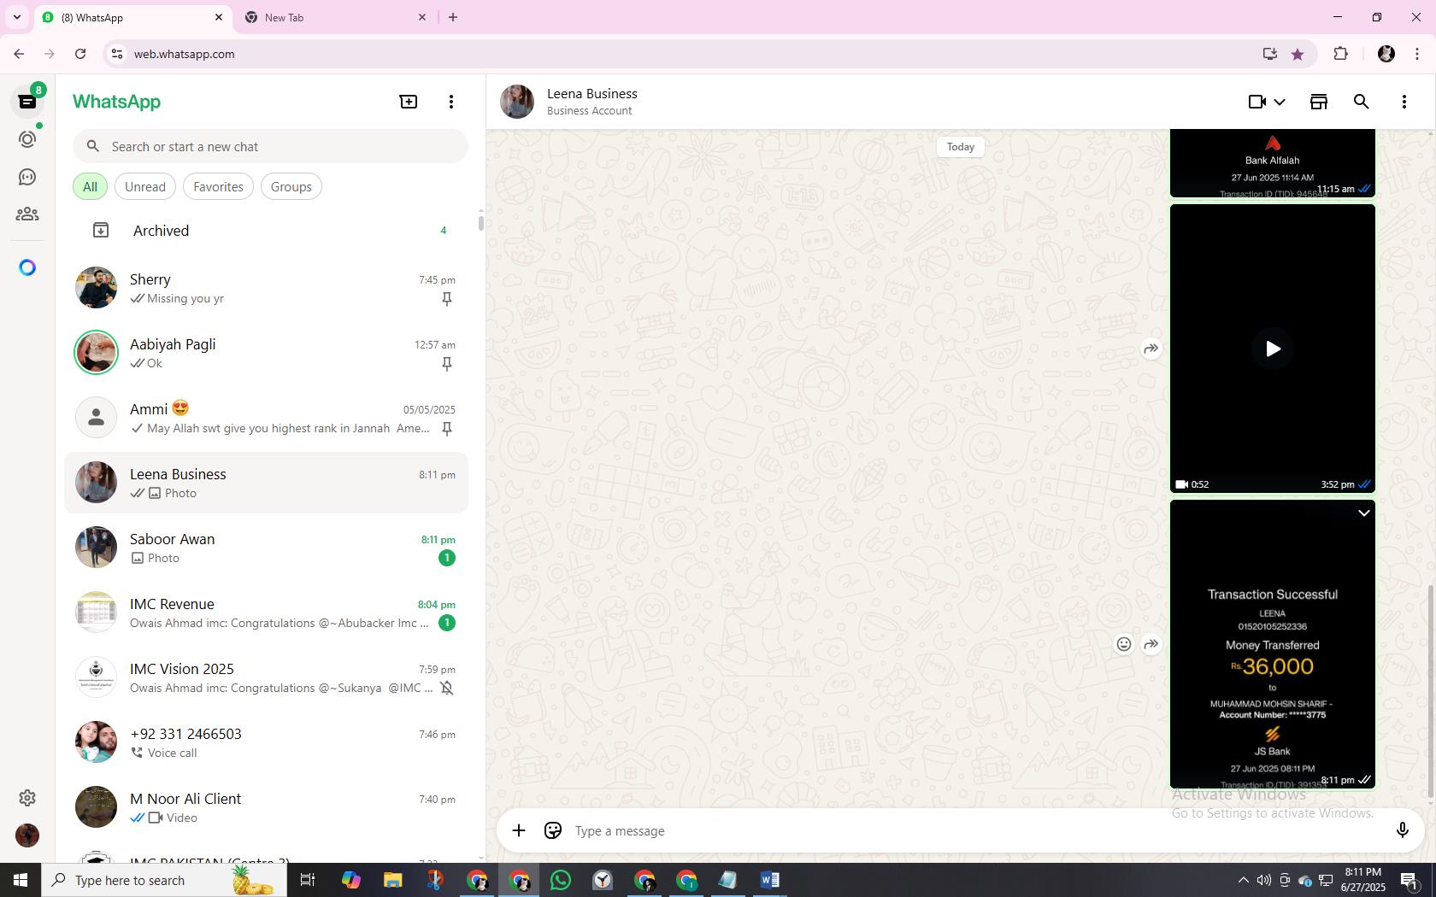Start a video call with Leena Business
Viewport: 1436px width, 897px height.
click(1256, 102)
